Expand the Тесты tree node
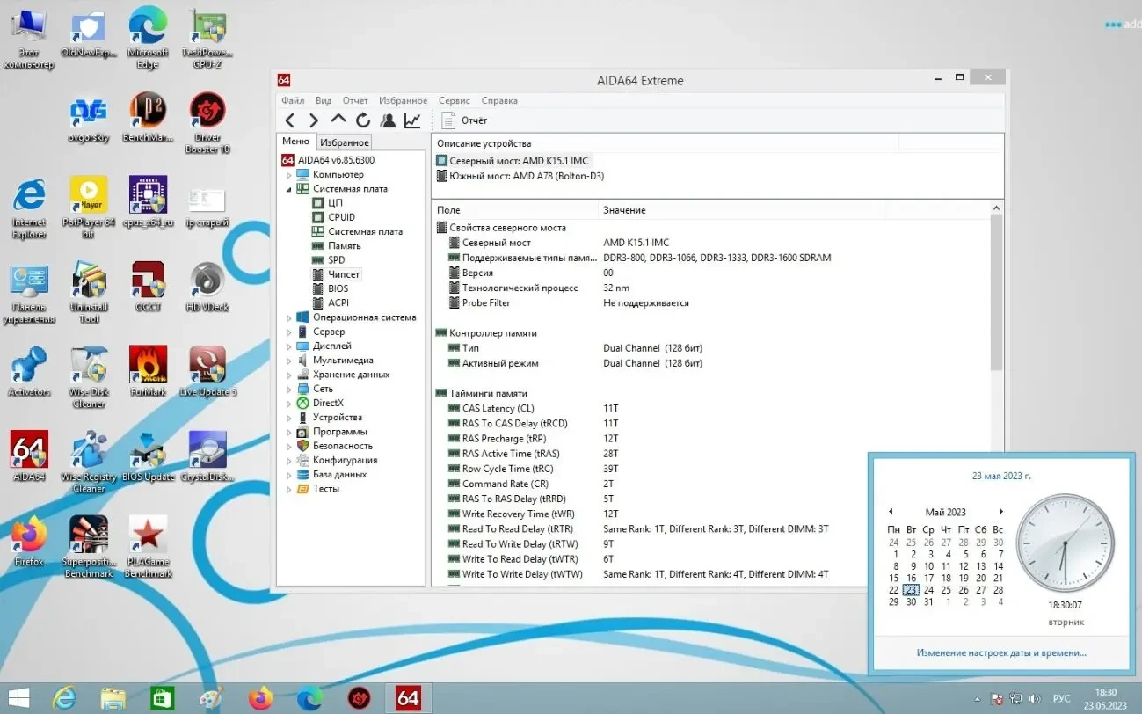The image size is (1142, 714). pos(288,489)
